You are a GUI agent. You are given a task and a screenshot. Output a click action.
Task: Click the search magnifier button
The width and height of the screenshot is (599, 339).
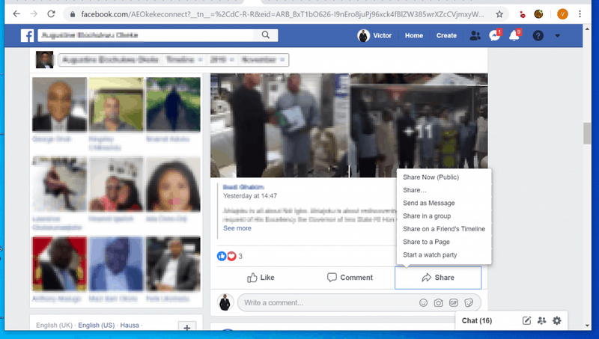(266, 35)
